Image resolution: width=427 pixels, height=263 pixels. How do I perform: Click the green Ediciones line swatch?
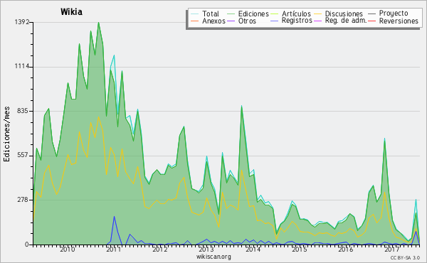point(231,14)
